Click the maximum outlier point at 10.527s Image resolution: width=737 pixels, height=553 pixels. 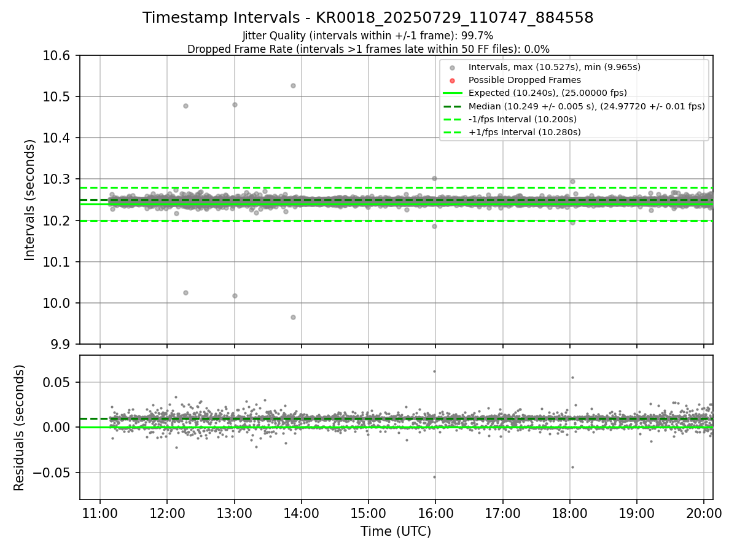(x=293, y=85)
